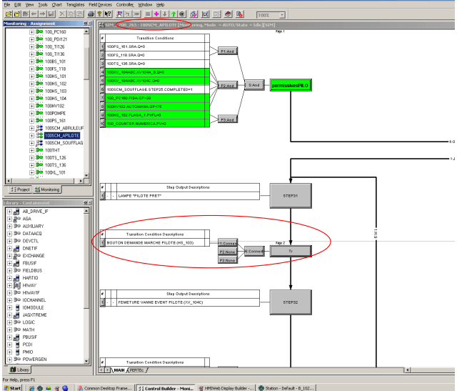Click the equals sign toolbar icon
The height and width of the screenshot is (391, 457).
(148, 14)
